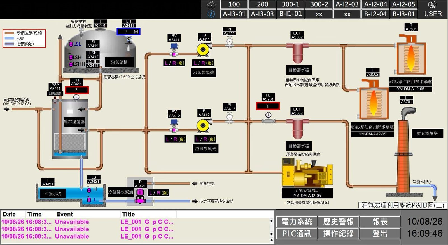This screenshot has width=448, height=245.
Task: Open PLC通訊 communication page
Action: [297, 233]
